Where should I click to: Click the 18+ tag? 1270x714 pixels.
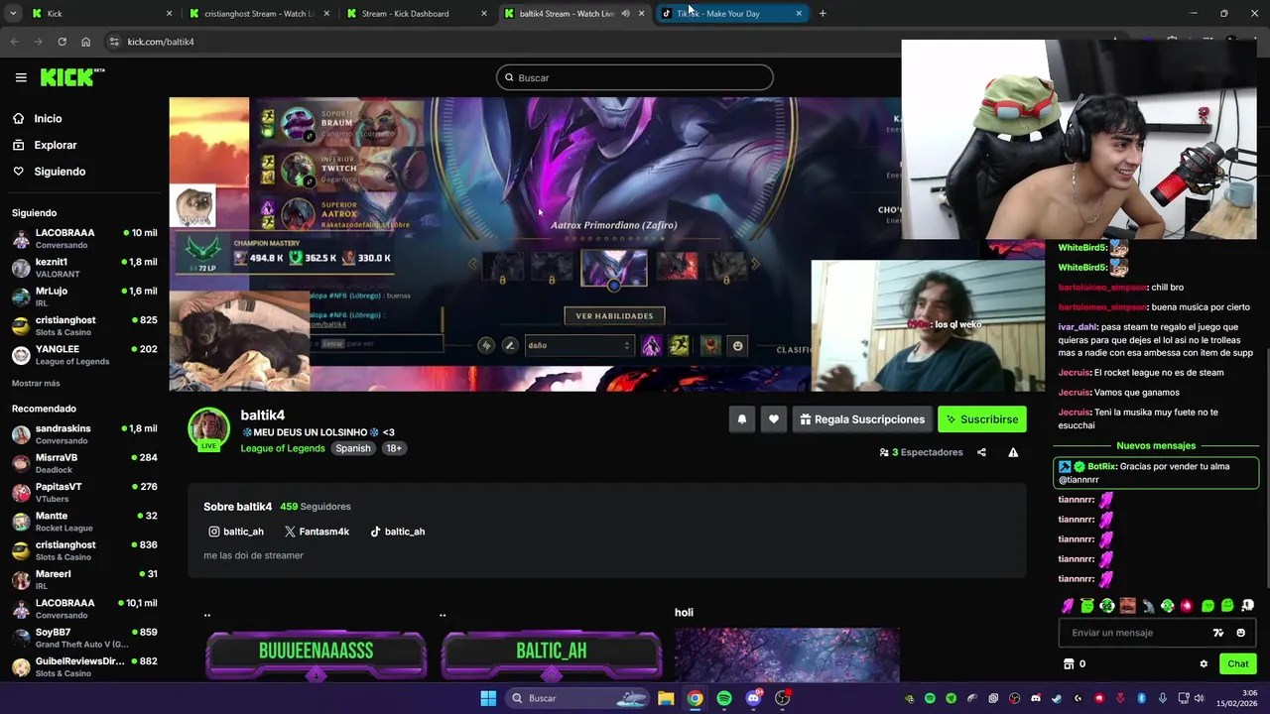394,448
